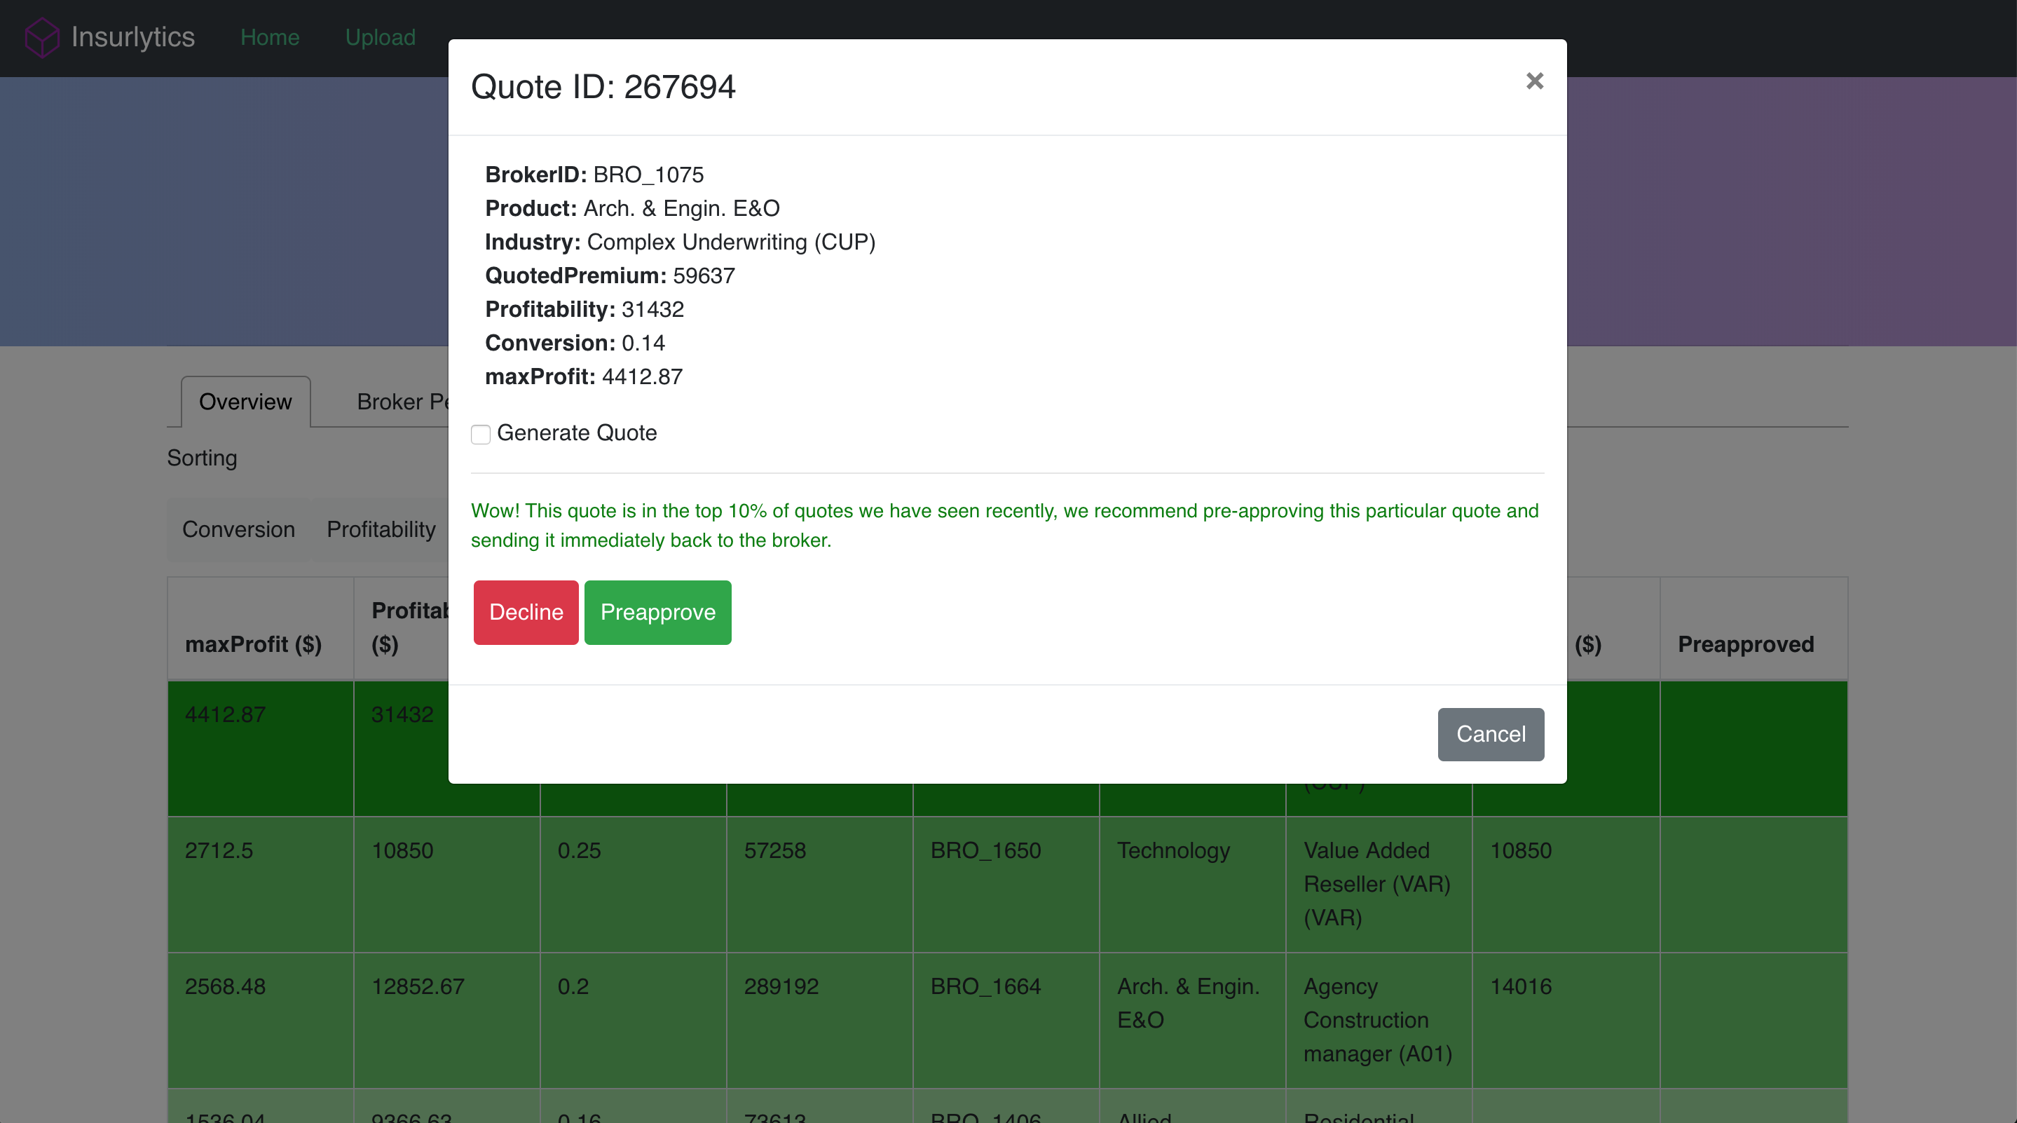Click the maxProfit ($) column header
2017x1123 pixels.
253,644
